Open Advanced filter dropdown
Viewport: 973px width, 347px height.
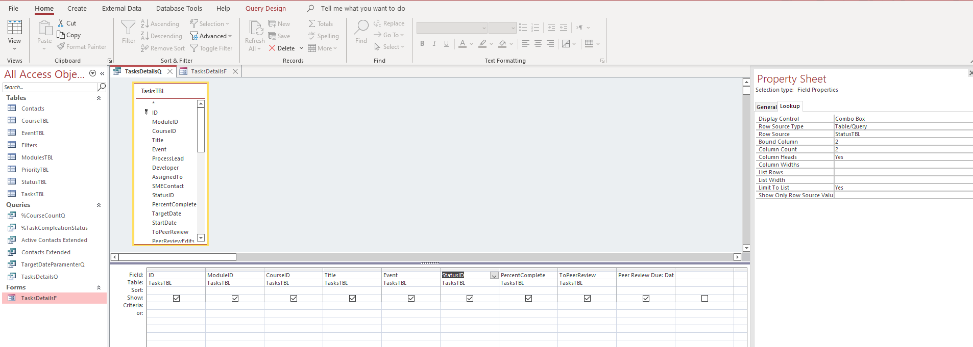point(211,36)
